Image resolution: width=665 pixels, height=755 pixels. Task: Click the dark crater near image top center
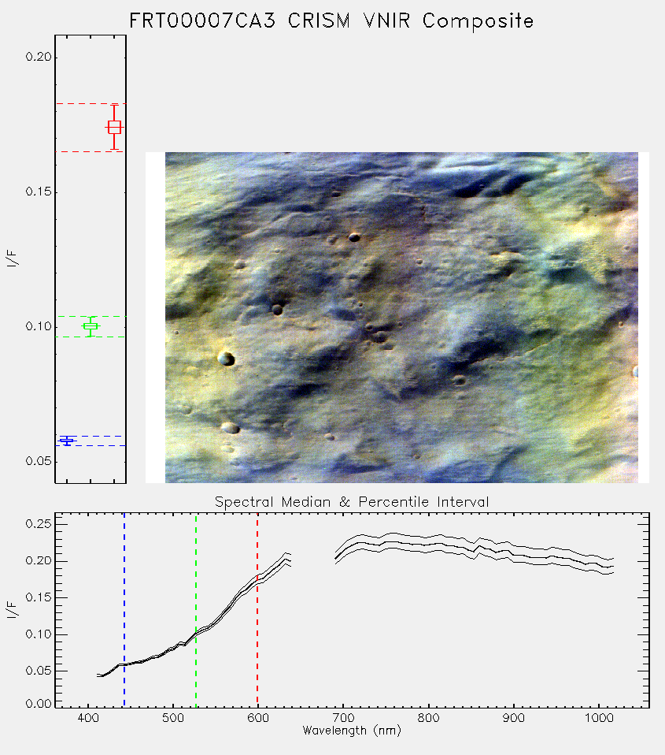[x=354, y=237]
